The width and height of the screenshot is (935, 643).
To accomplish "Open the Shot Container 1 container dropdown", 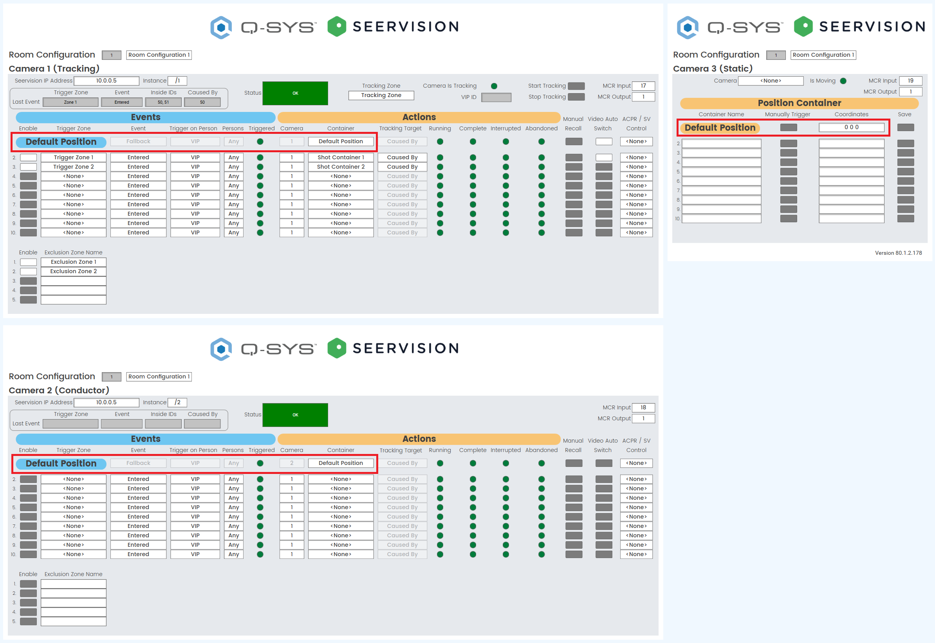I will tap(341, 158).
